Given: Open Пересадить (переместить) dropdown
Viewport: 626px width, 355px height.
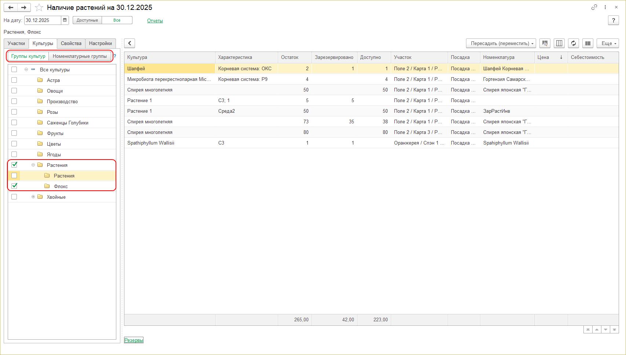Looking at the screenshot, I should tap(501, 43).
